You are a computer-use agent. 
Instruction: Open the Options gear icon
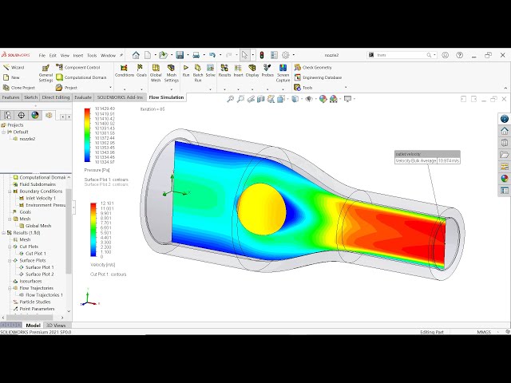286,55
